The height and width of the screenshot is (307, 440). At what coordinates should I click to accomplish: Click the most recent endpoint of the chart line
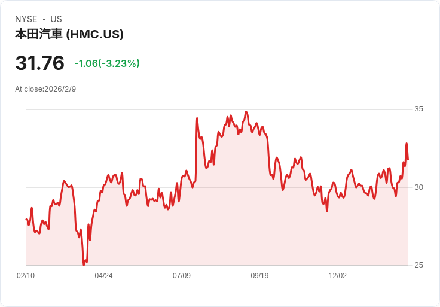click(x=408, y=159)
